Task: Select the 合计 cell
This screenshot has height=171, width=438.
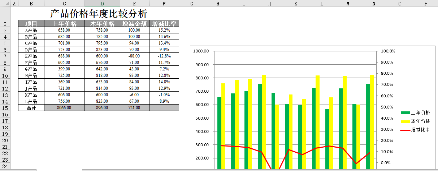Action: (x=31, y=108)
